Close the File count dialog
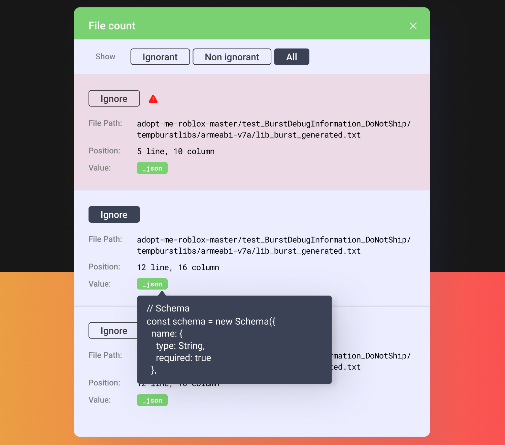505x445 pixels. (x=413, y=26)
